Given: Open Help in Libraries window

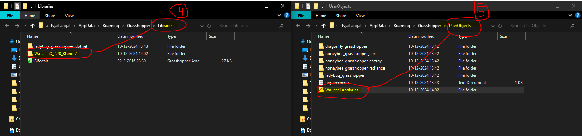Looking at the screenshot, I should pyautogui.click(x=286, y=15).
